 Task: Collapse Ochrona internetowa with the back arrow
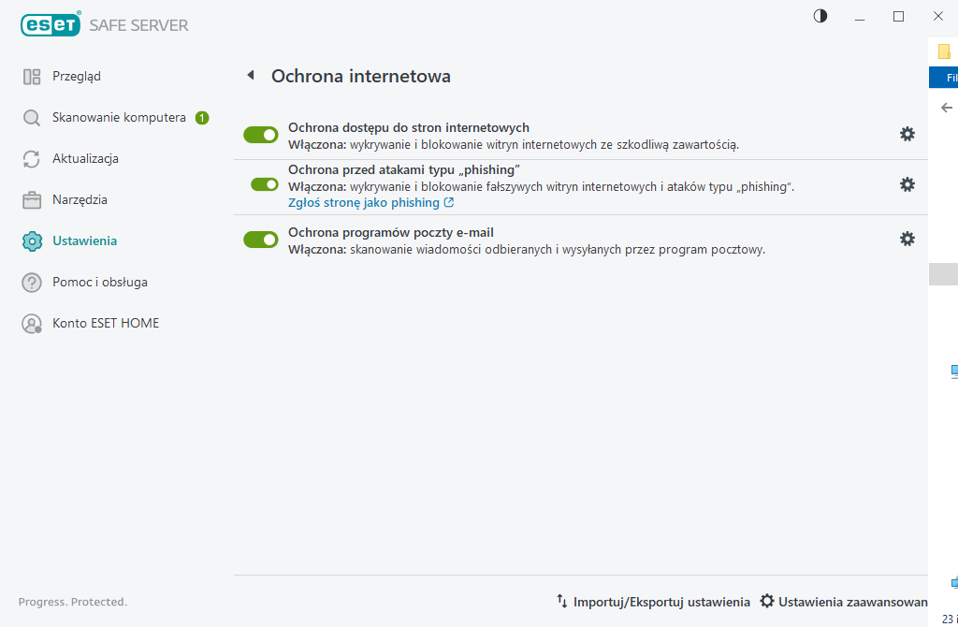click(250, 75)
